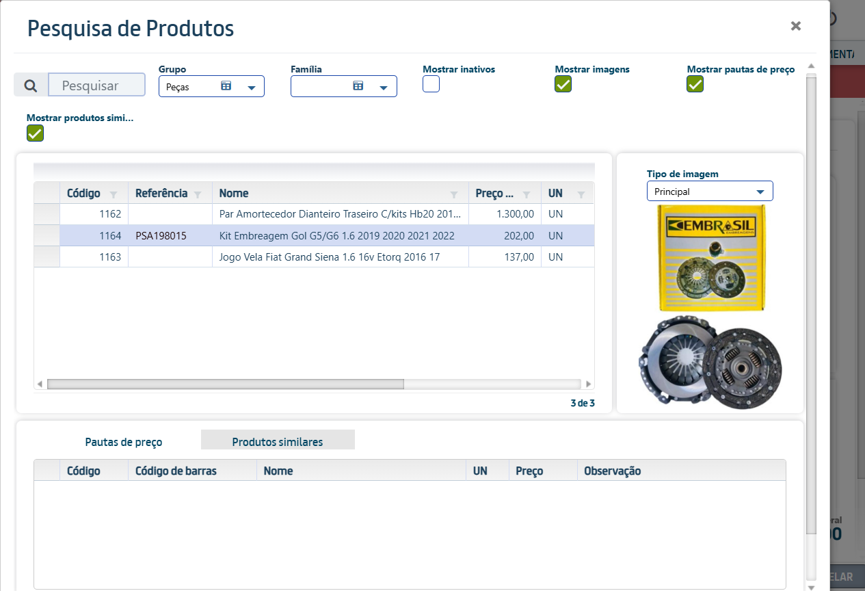Screen dimensions: 865x591
Task: Expand the Família dropdown arrow
Action: [384, 88]
